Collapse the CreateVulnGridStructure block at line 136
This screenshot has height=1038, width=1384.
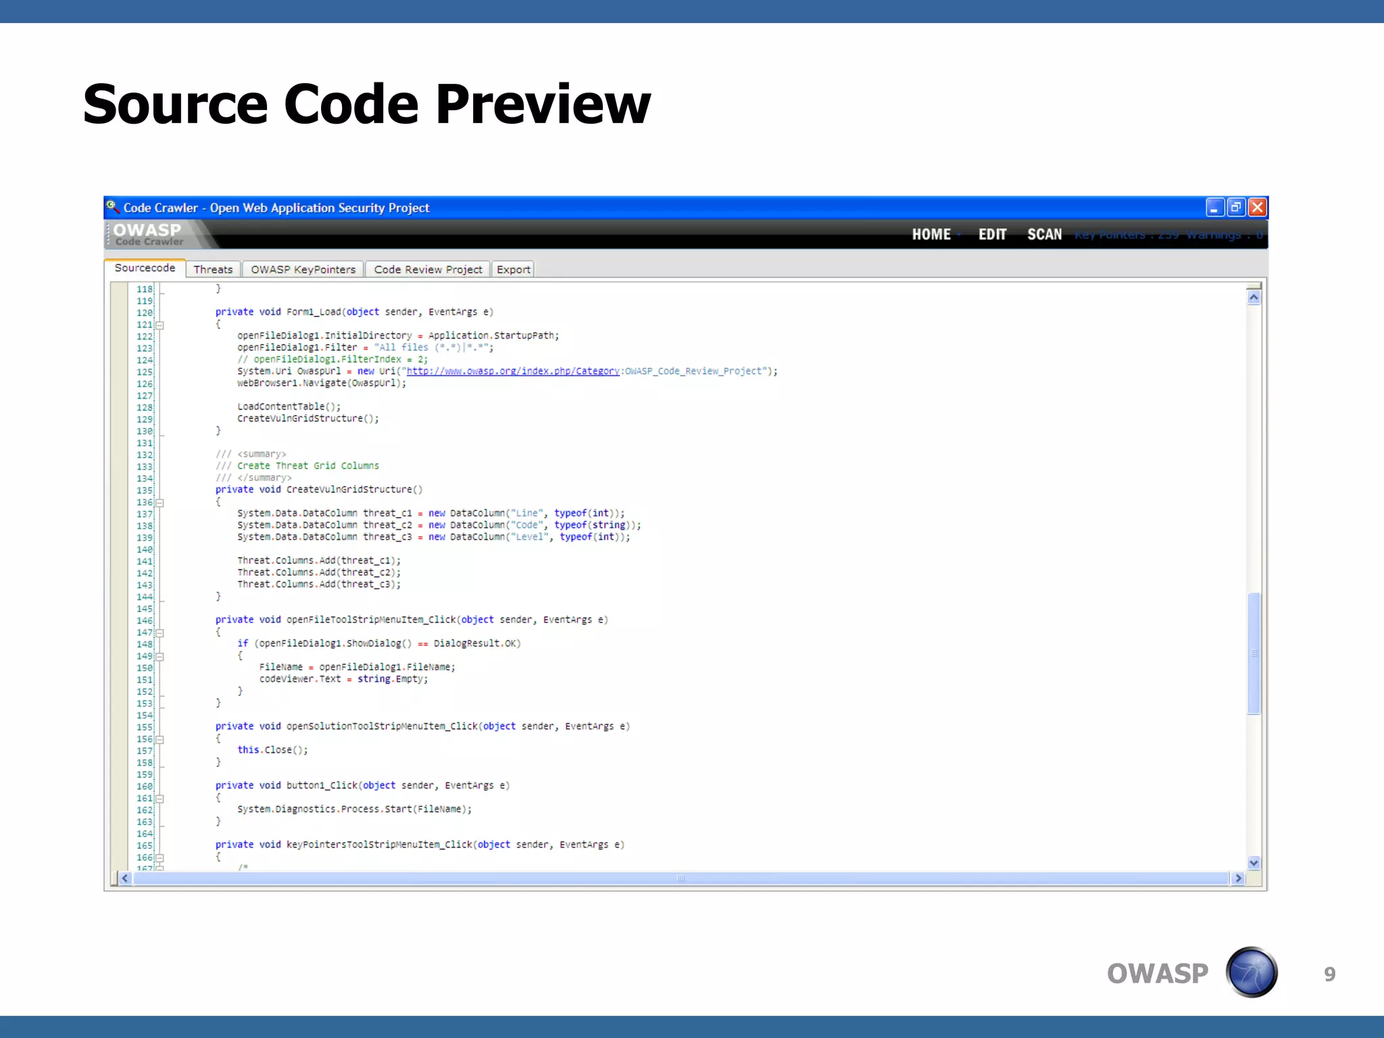click(160, 503)
